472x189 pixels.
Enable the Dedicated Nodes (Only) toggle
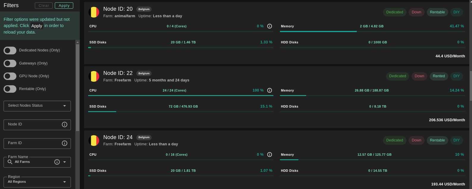coord(10,51)
